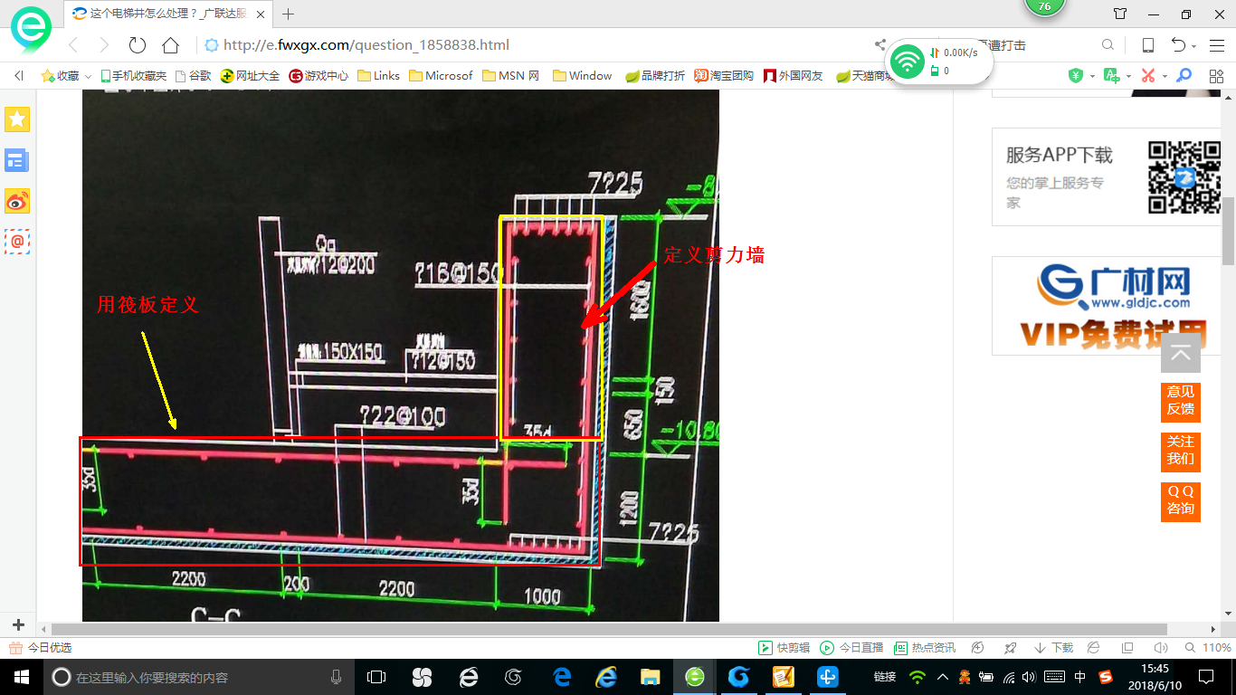Open 热点资讯 in the status bar
The image size is (1236, 695).
click(925, 648)
